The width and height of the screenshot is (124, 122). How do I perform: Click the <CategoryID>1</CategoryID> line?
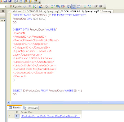point(31,48)
